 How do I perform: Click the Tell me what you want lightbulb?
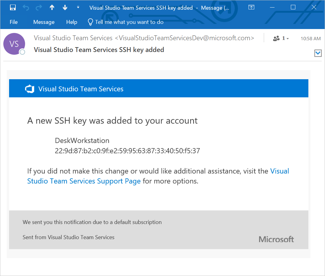pyautogui.click(x=90, y=22)
